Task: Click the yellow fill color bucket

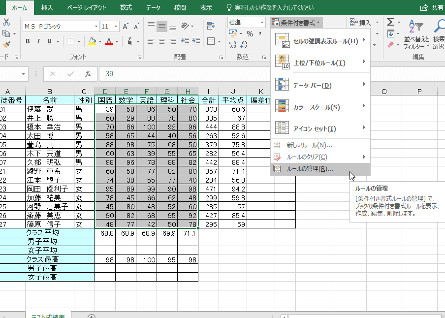Action: (92, 41)
